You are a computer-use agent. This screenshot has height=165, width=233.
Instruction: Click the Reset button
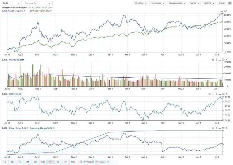point(222,3)
